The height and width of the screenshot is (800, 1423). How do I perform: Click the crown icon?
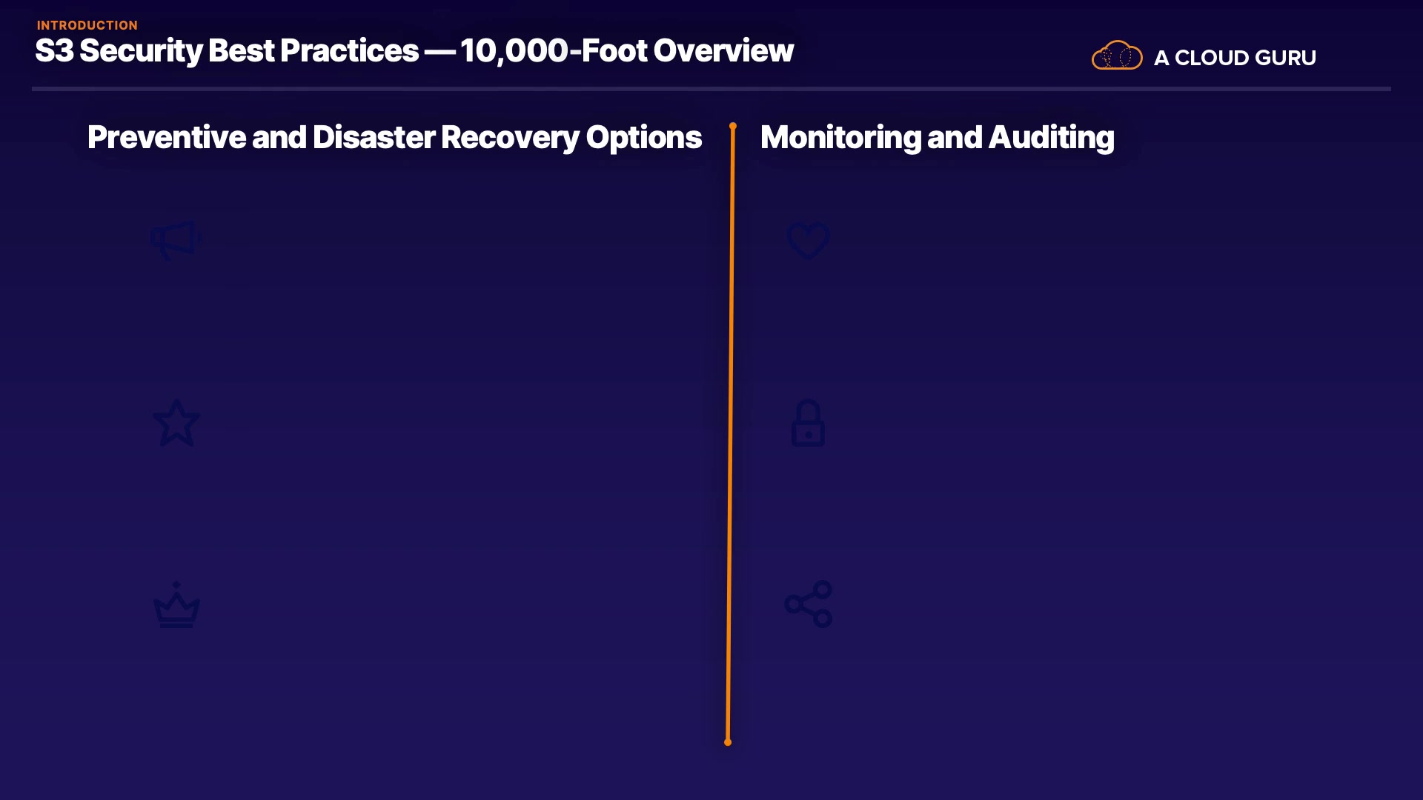tap(176, 605)
